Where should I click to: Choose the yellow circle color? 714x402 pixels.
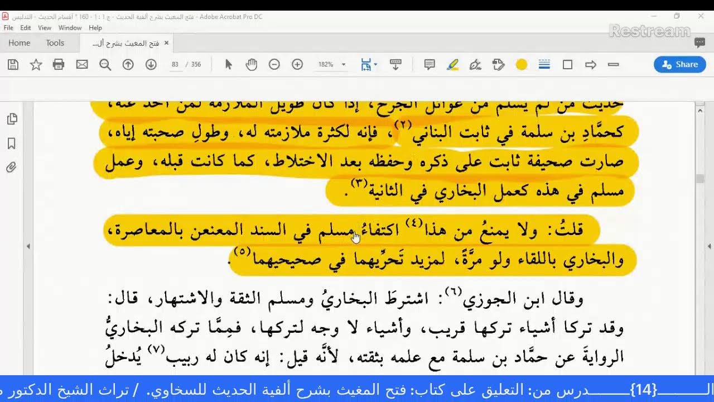click(522, 65)
